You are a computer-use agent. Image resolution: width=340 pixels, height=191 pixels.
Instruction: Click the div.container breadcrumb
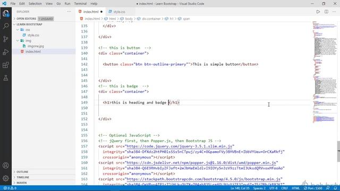point(151,19)
